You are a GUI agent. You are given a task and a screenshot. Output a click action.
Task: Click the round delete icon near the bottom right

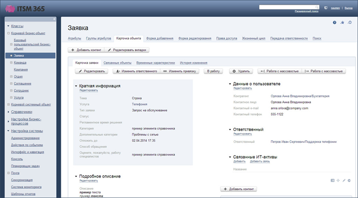coord(349,181)
